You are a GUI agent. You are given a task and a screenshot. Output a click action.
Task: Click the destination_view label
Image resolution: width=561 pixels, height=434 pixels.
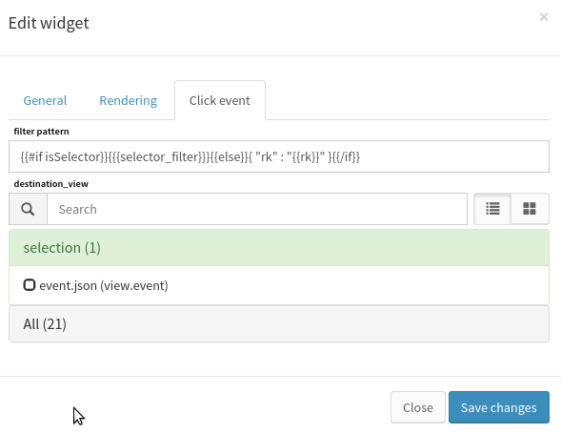click(51, 184)
